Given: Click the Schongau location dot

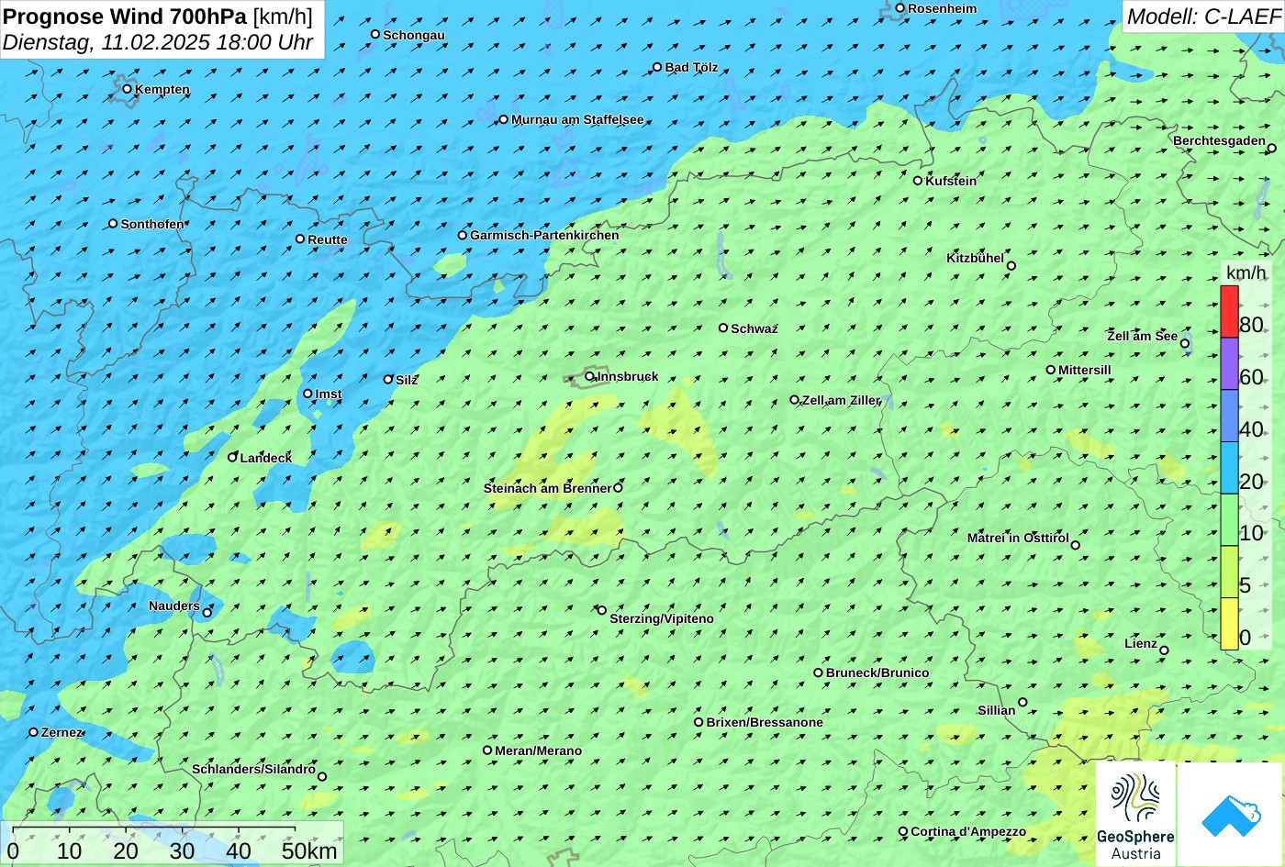Looking at the screenshot, I should point(375,34).
